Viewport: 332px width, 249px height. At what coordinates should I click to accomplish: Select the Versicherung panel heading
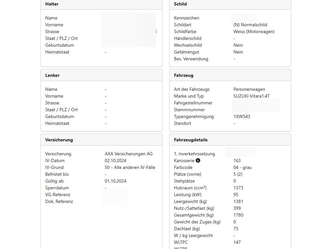point(59,140)
